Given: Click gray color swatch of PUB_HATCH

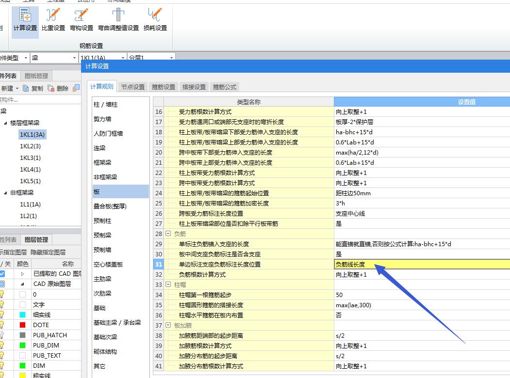Looking at the screenshot, I should coord(22,335).
